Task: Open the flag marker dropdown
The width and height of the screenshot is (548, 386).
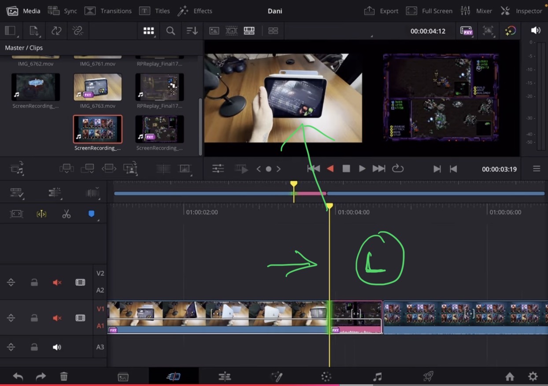Action: point(91,214)
